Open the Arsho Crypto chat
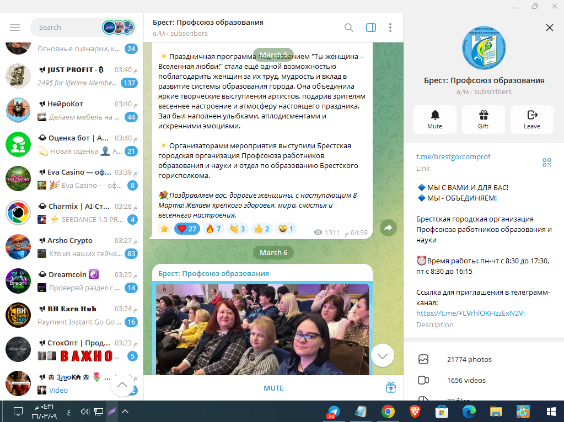 point(72,247)
